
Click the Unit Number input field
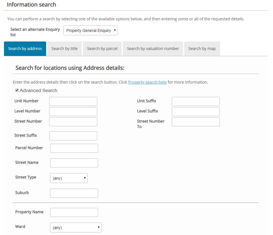(73, 101)
